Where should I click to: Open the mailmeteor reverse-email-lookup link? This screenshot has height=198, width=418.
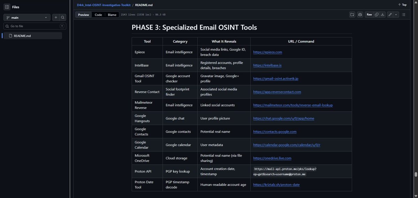pyautogui.click(x=293, y=105)
